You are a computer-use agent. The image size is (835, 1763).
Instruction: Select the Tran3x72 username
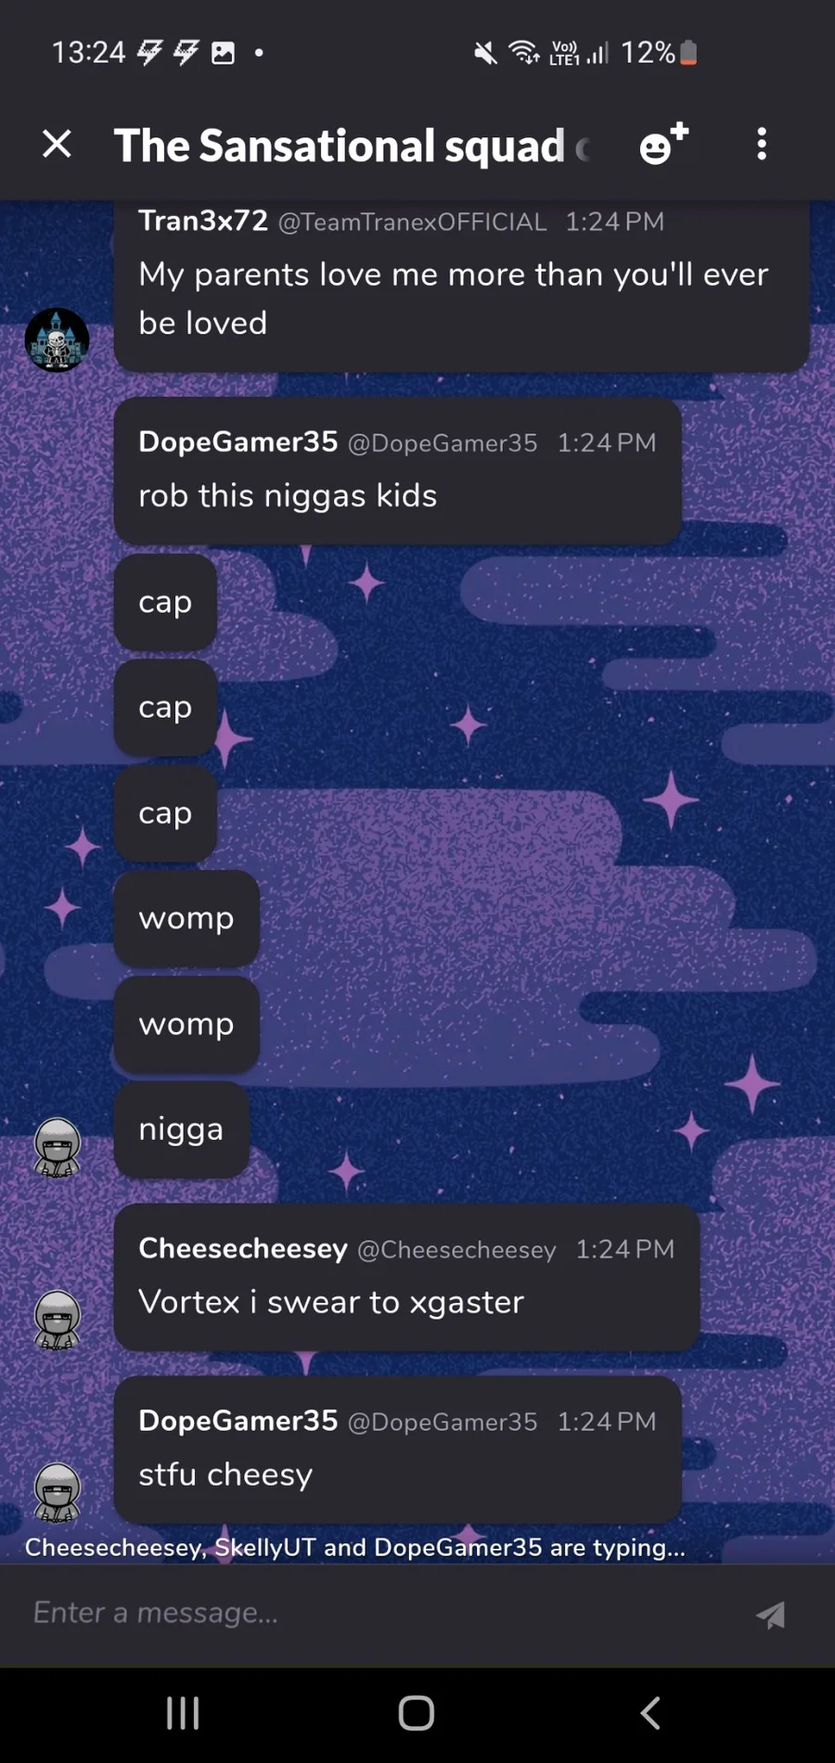tap(203, 221)
